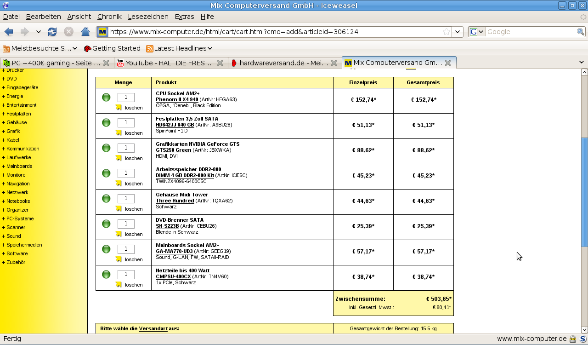Open the Phenom II X4 940 product link
Viewport: 588px width, 345px height.
(x=177, y=99)
